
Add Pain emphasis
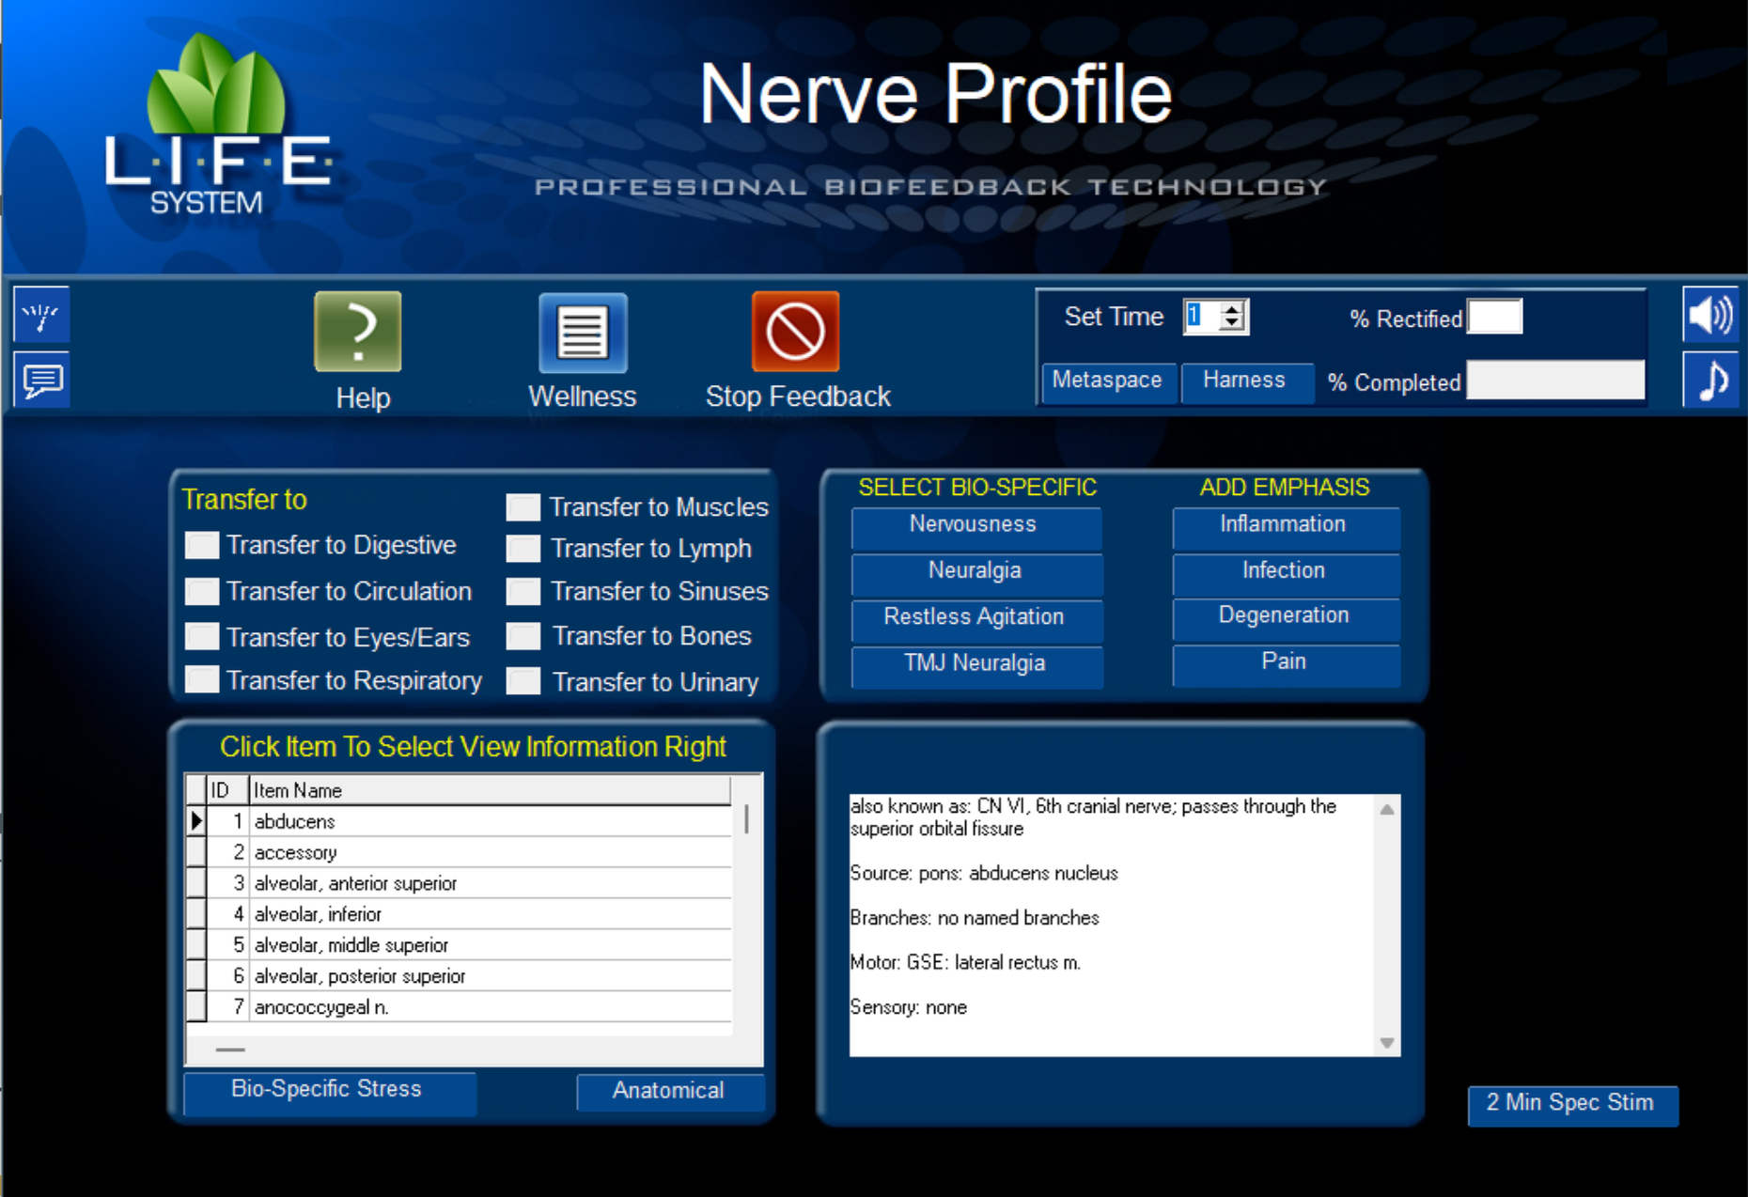click(1285, 661)
